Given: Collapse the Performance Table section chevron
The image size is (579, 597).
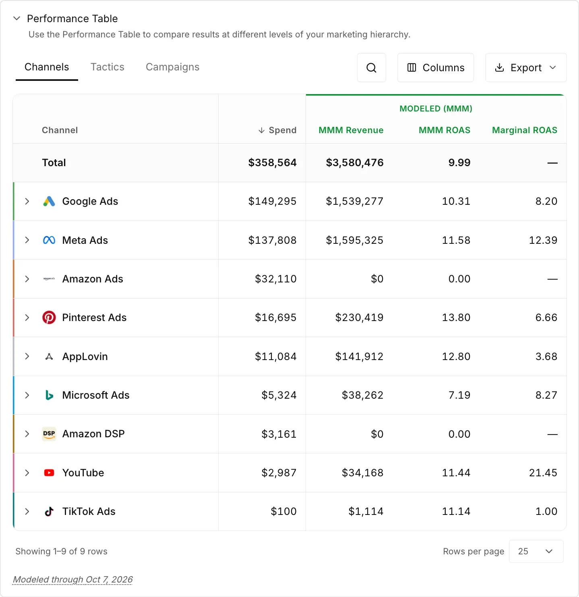Looking at the screenshot, I should pyautogui.click(x=17, y=19).
